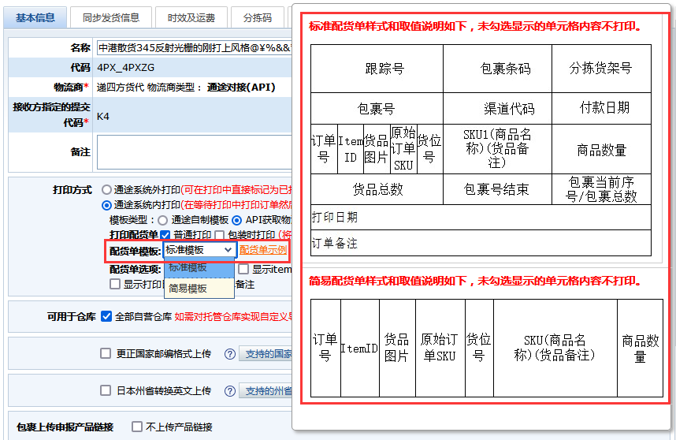Select 通途系统外打印 radio button

[x=106, y=190]
